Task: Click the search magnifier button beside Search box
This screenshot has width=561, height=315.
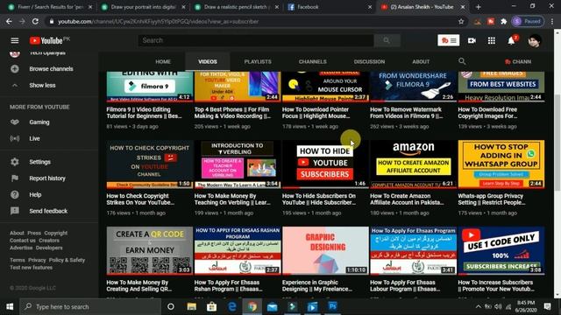Action: [x=387, y=40]
